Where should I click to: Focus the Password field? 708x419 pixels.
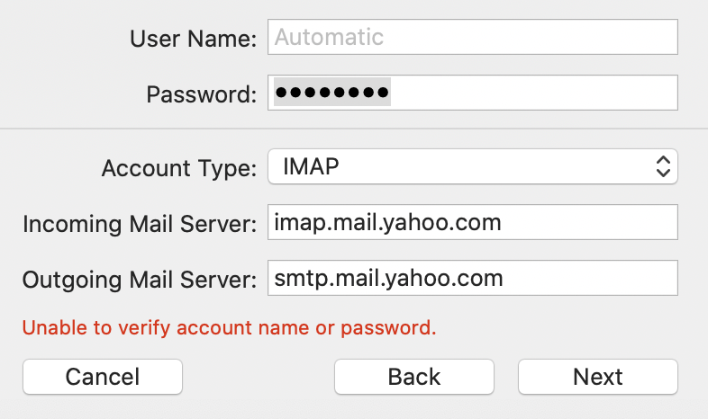click(x=473, y=93)
